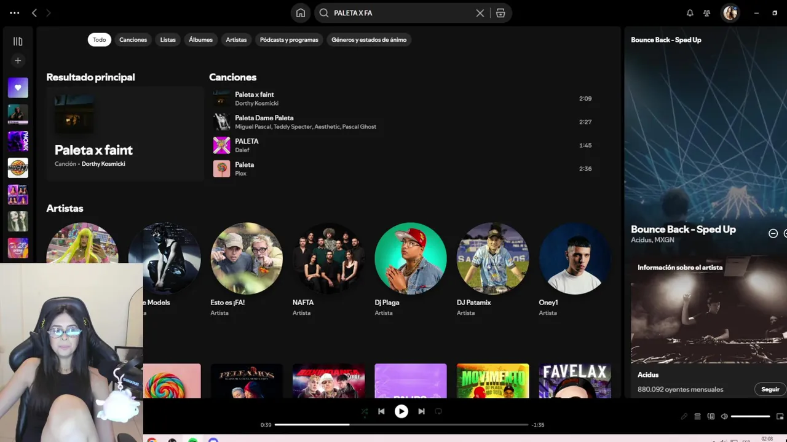
Task: Expand Your Library sidebar icon
Action: pyautogui.click(x=18, y=42)
